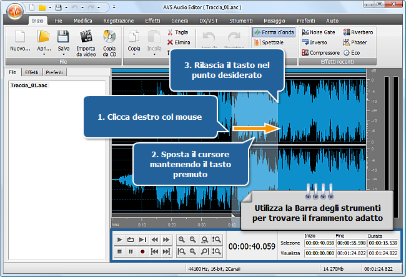Open the Registrazione ribbon tab
This screenshot has width=406, height=277.
pyautogui.click(x=119, y=21)
